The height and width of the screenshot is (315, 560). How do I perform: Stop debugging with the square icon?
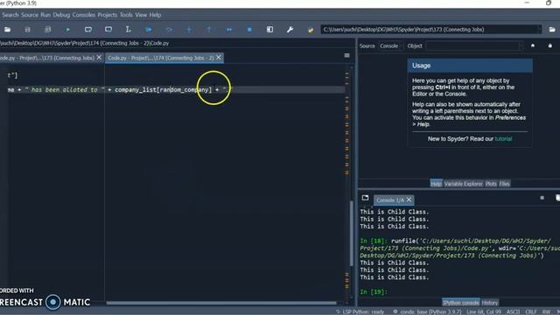click(x=249, y=30)
